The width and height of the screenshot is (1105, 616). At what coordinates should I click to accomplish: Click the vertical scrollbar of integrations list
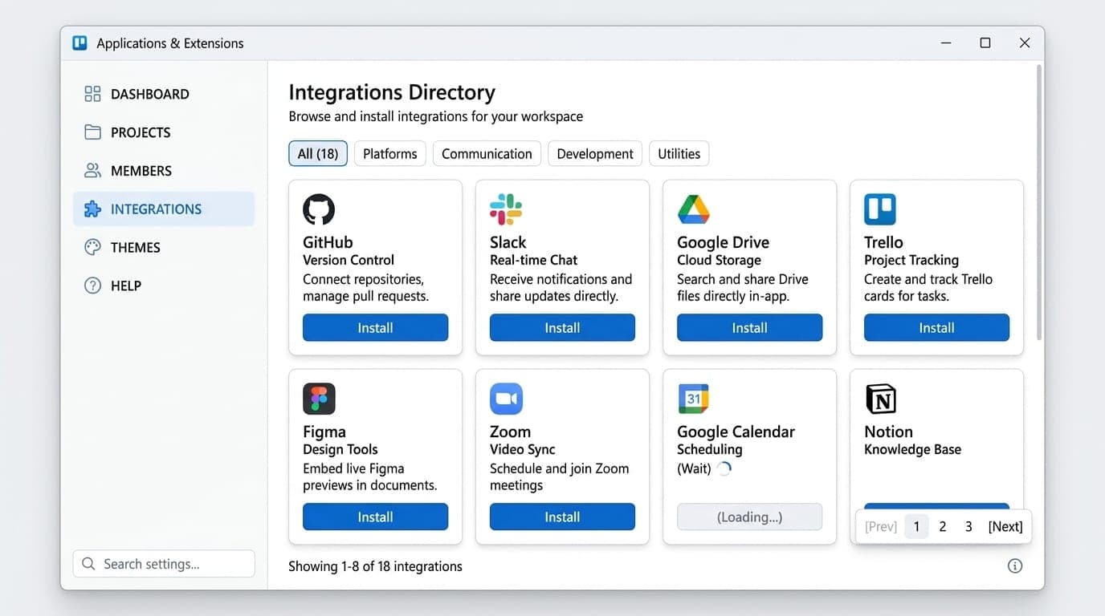coord(1039,202)
